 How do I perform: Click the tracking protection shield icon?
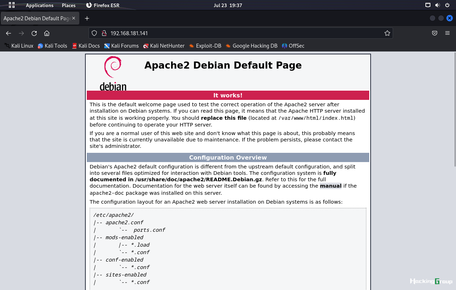(x=94, y=33)
